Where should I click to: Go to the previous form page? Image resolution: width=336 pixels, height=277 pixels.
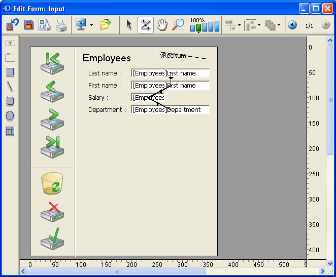292,25
